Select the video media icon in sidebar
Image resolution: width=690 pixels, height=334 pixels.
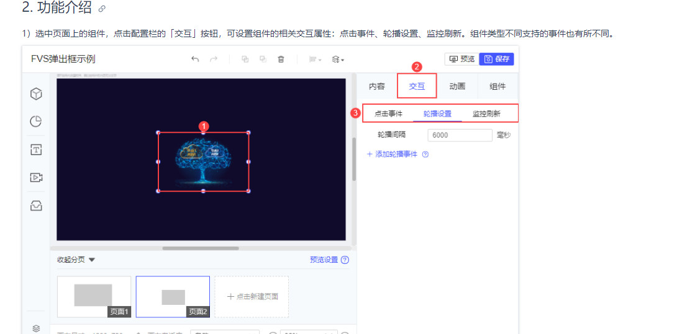(36, 177)
